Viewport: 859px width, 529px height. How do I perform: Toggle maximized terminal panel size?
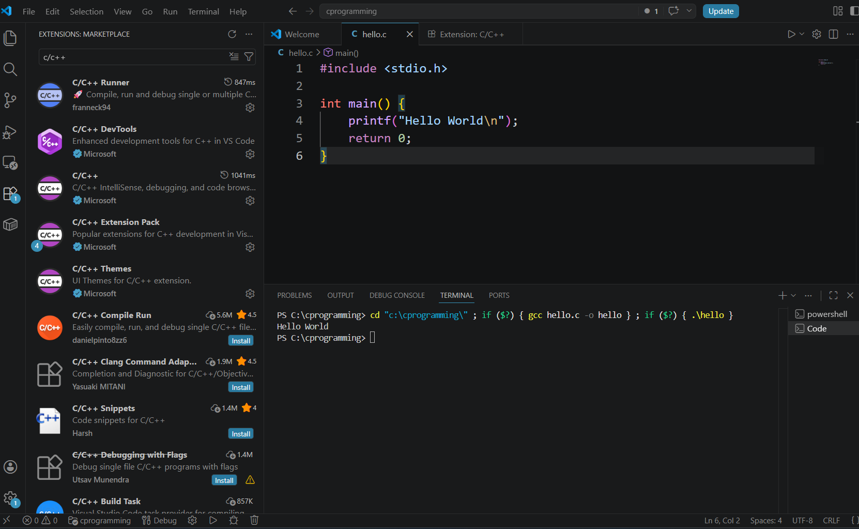click(x=833, y=295)
